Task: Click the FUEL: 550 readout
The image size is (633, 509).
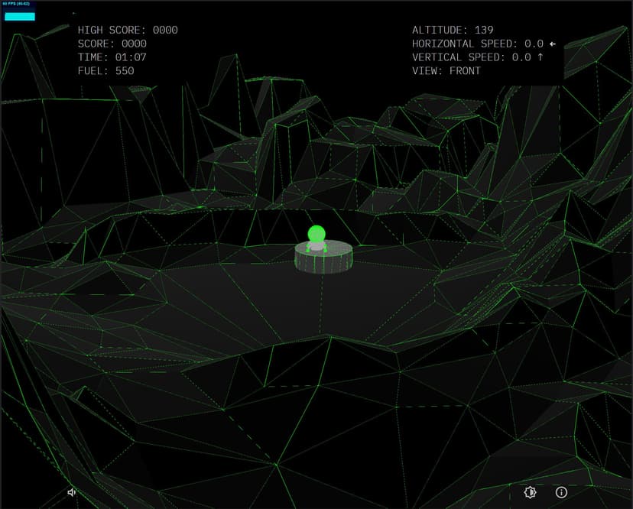Action: 105,71
